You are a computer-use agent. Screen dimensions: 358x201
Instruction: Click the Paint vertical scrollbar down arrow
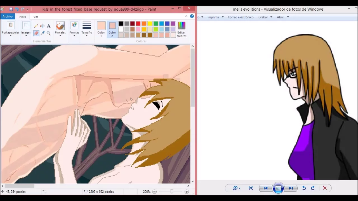tap(192, 181)
